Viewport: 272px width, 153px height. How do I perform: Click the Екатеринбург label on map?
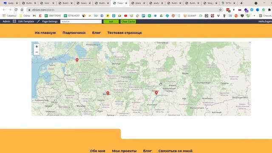pyautogui.click(x=204, y=83)
